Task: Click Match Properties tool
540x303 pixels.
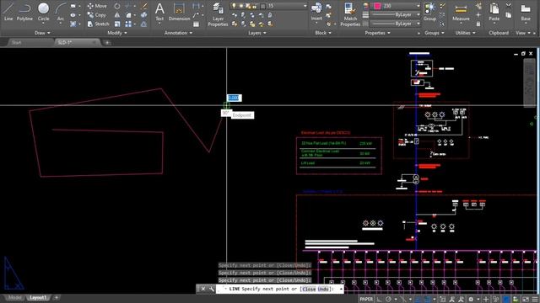Action: [x=350, y=14]
